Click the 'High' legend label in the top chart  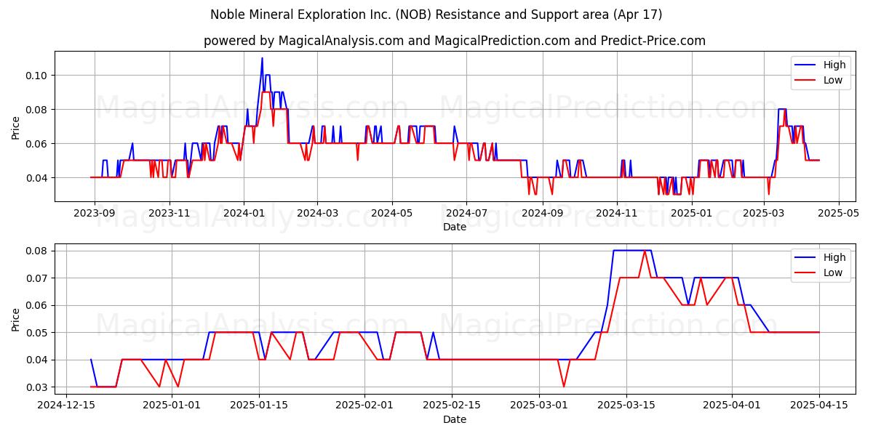coord(834,65)
